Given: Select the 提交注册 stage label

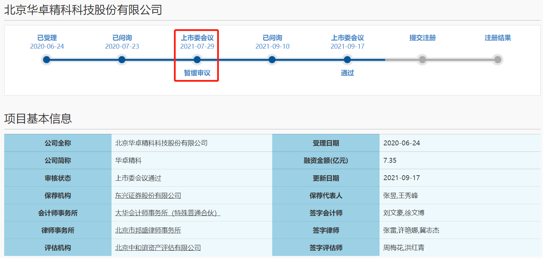Looking at the screenshot, I should [x=422, y=38].
